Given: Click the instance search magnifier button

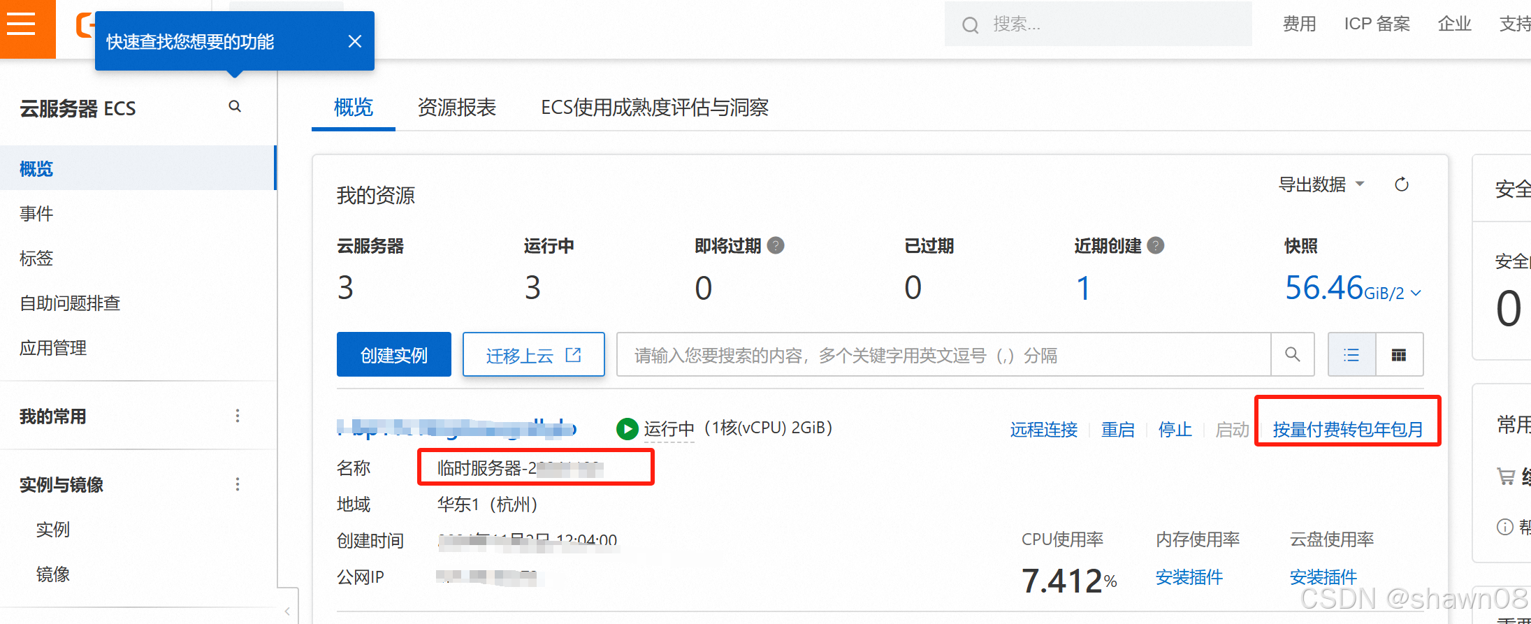Looking at the screenshot, I should pos(1293,355).
